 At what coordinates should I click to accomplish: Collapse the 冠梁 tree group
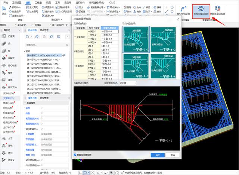click(25, 51)
